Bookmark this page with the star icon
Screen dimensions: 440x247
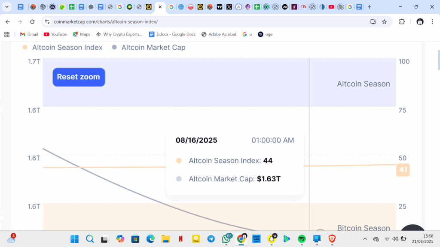[384, 21]
